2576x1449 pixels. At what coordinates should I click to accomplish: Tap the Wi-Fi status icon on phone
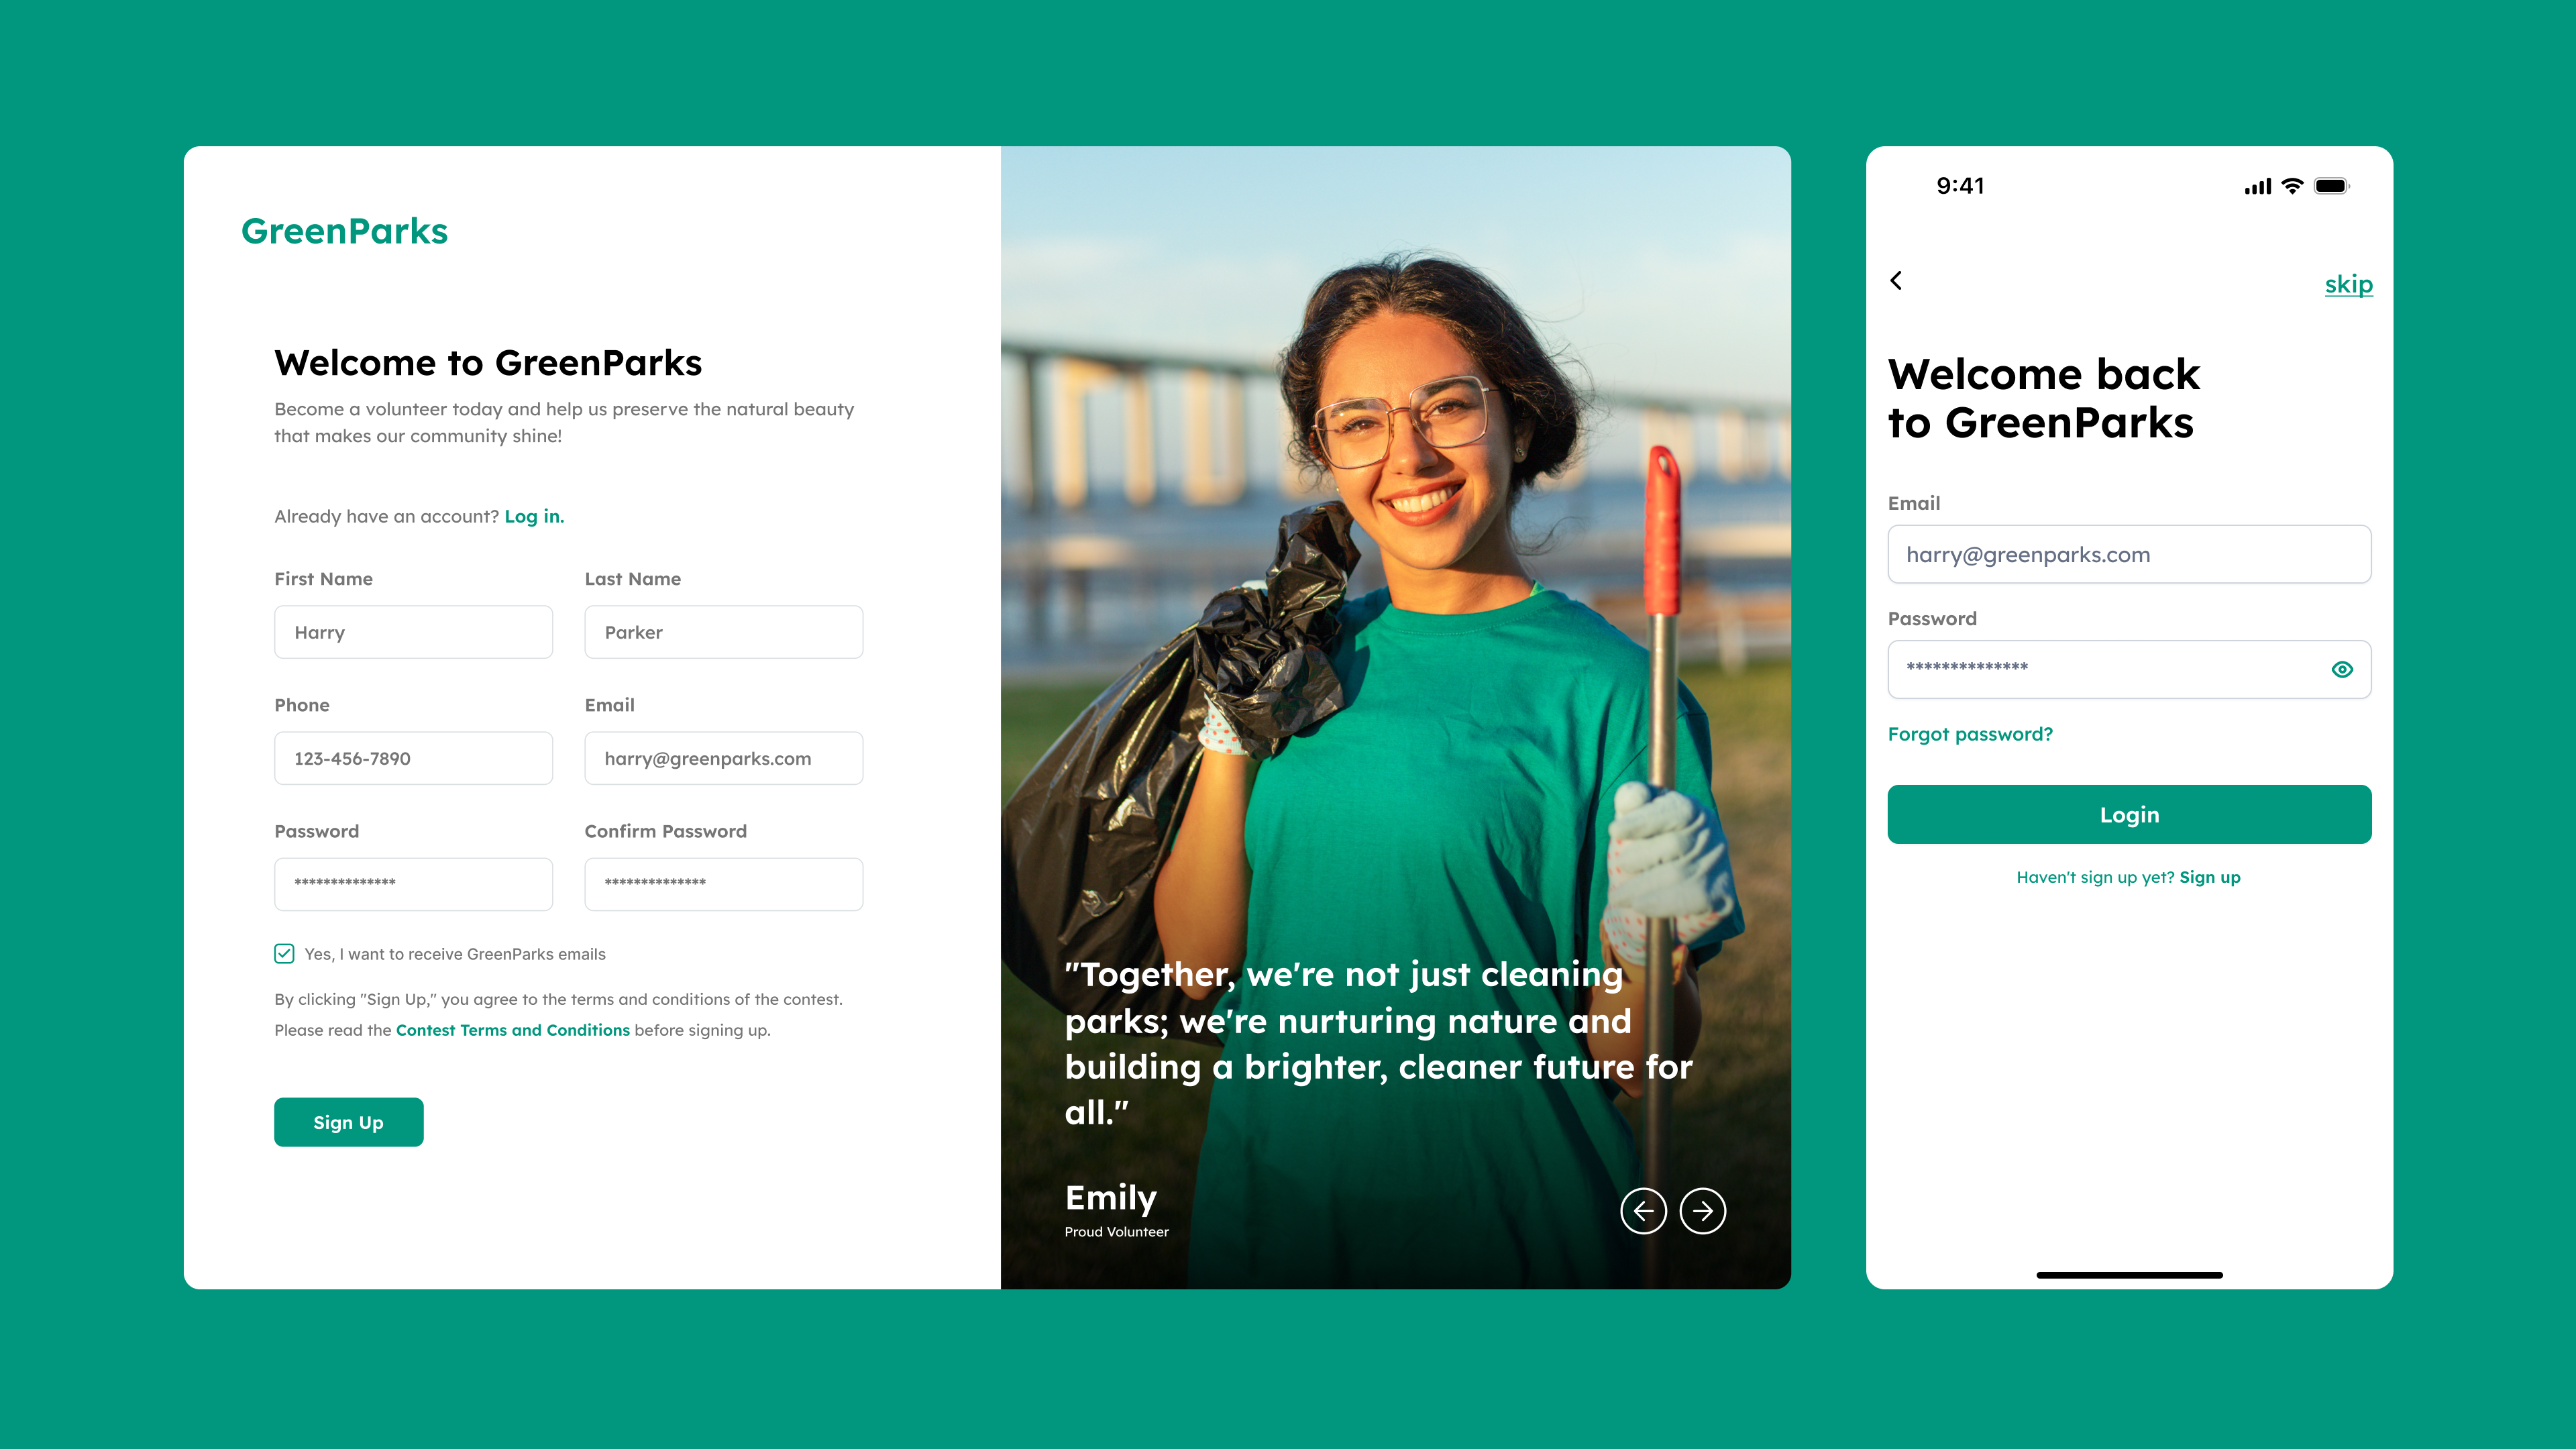click(2292, 186)
